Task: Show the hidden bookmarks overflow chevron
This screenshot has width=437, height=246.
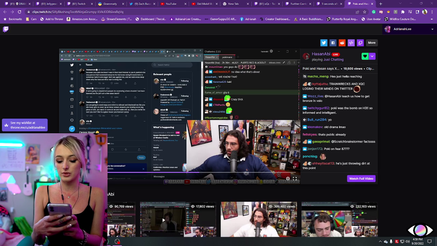Action: coord(432,19)
